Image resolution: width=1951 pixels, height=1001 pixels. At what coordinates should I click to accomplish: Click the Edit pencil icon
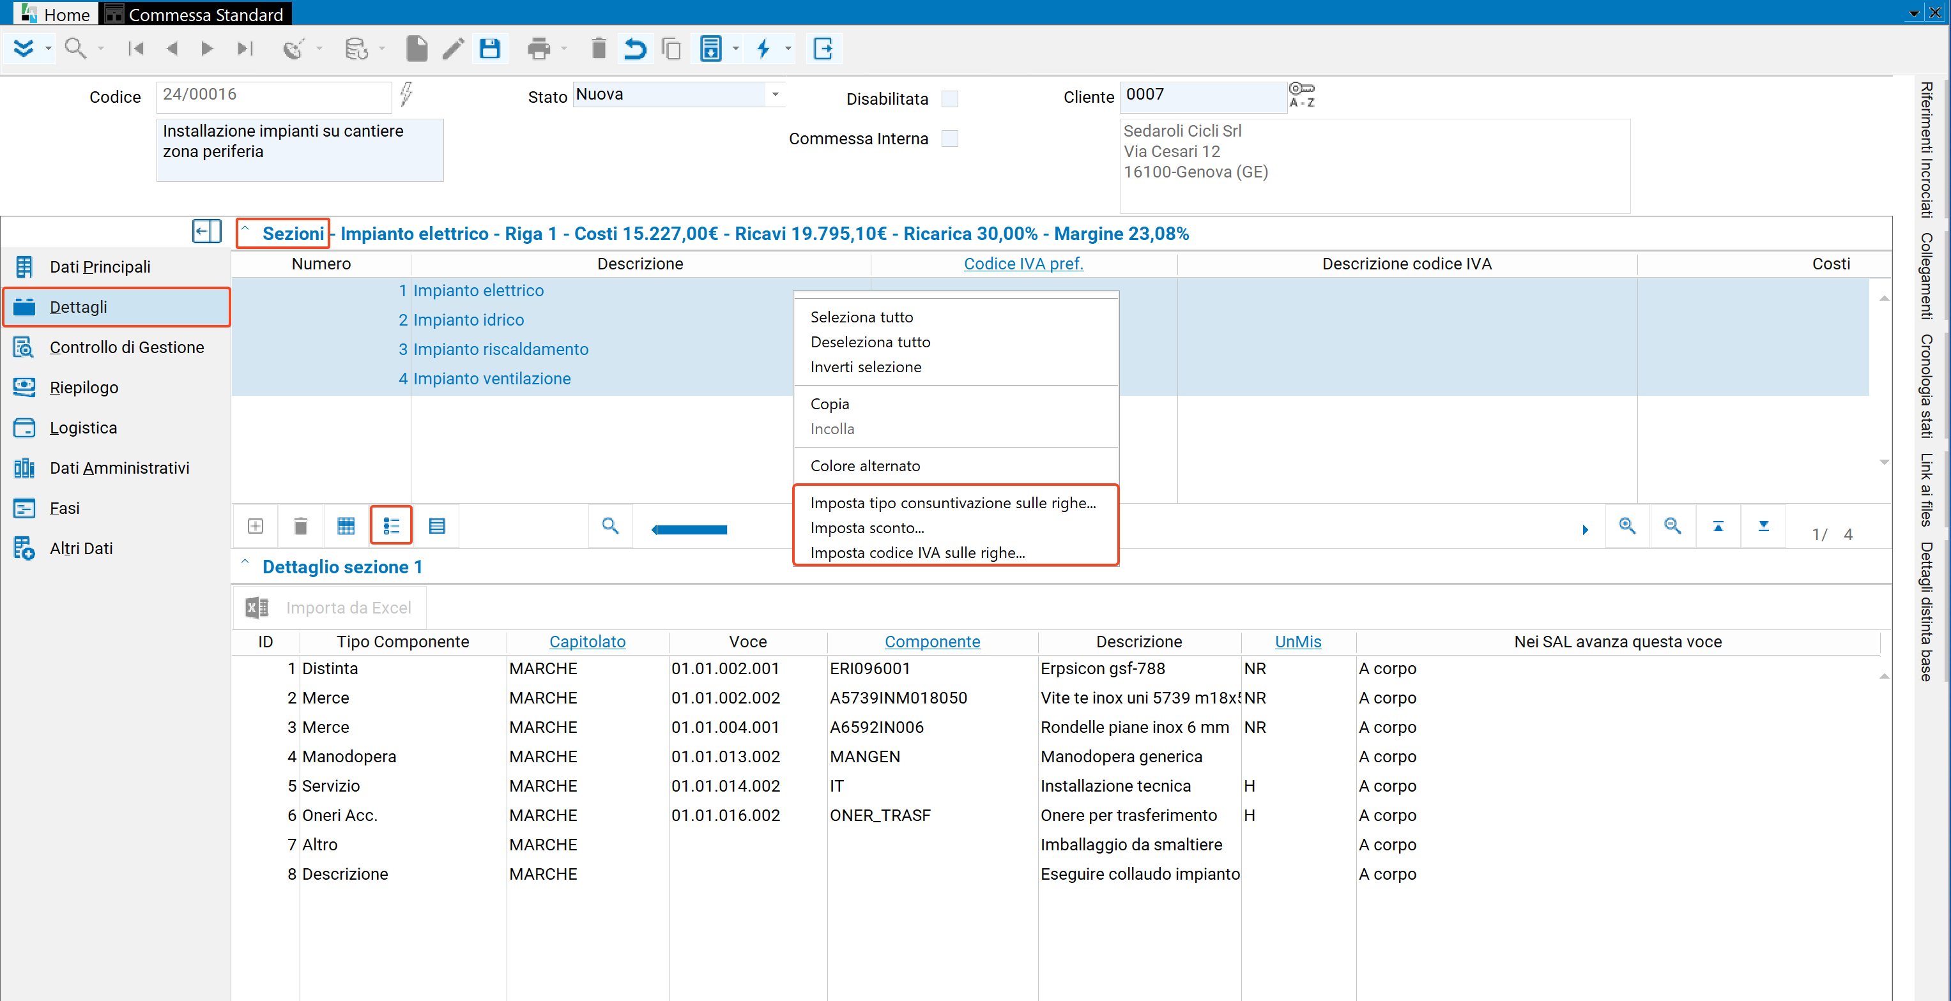[453, 49]
